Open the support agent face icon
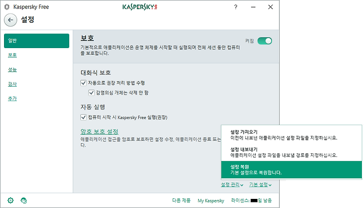 [x=24, y=200]
